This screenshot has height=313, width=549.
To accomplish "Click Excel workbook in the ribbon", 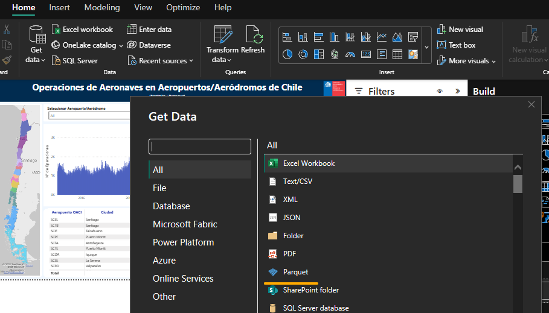I will (83, 30).
